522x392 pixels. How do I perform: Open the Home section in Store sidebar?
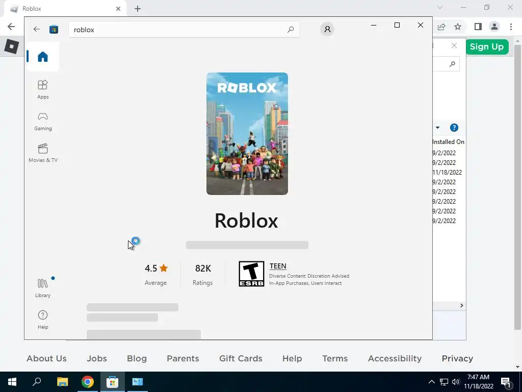[43, 57]
